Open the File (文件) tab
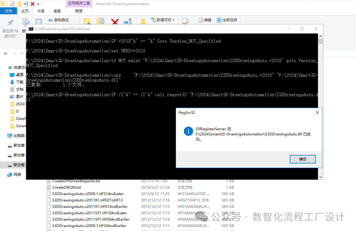 point(8,11)
